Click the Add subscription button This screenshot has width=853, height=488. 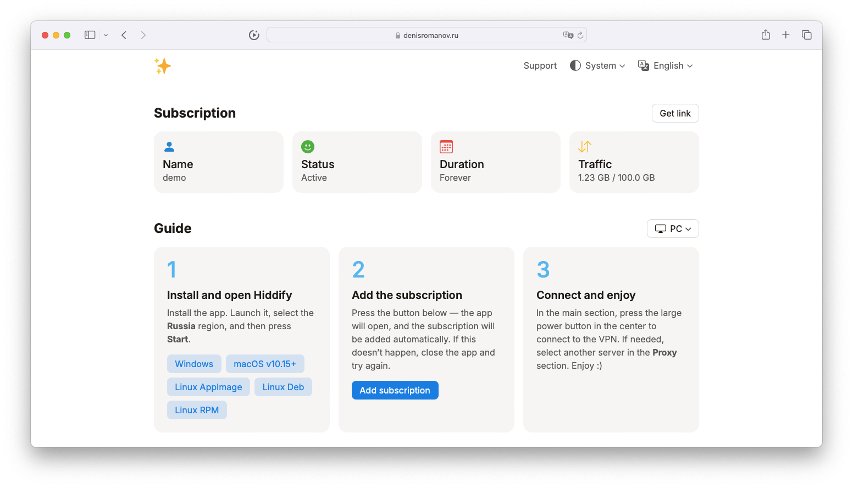coord(395,390)
